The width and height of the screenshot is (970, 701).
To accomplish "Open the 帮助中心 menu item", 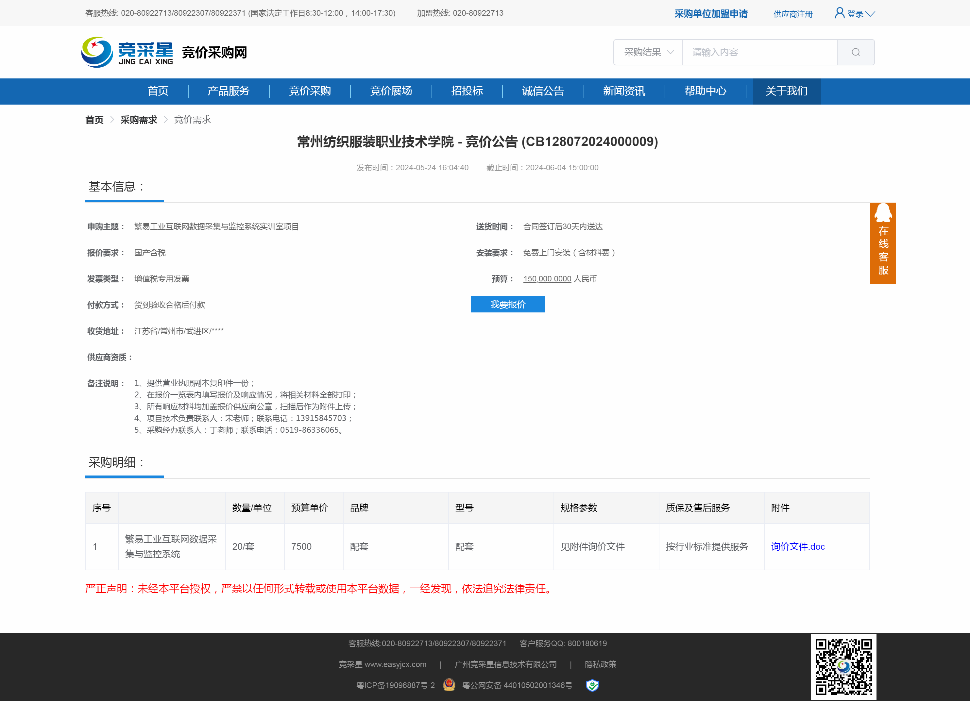I will click(705, 91).
